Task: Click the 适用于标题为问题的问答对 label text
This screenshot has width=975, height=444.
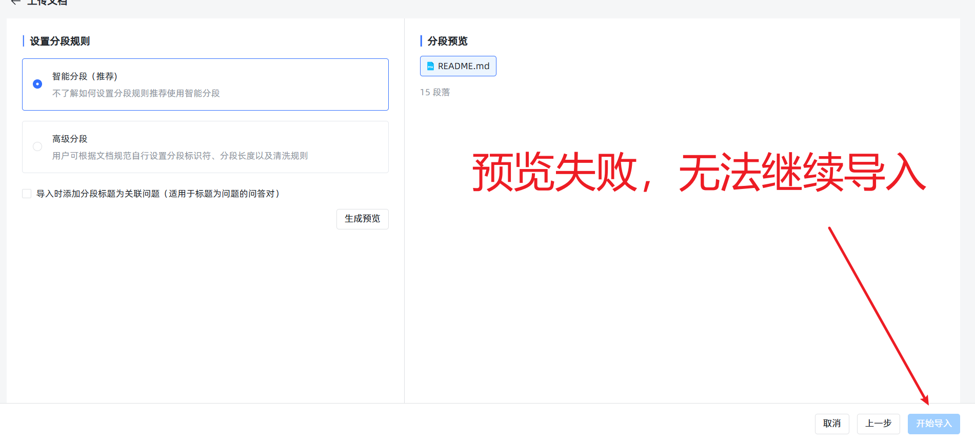Action: click(x=222, y=194)
